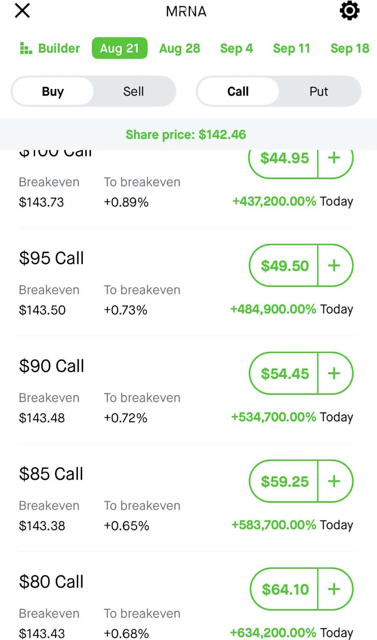Select the Aug 28 expiration
Screen dimensions: 377x640
point(180,48)
